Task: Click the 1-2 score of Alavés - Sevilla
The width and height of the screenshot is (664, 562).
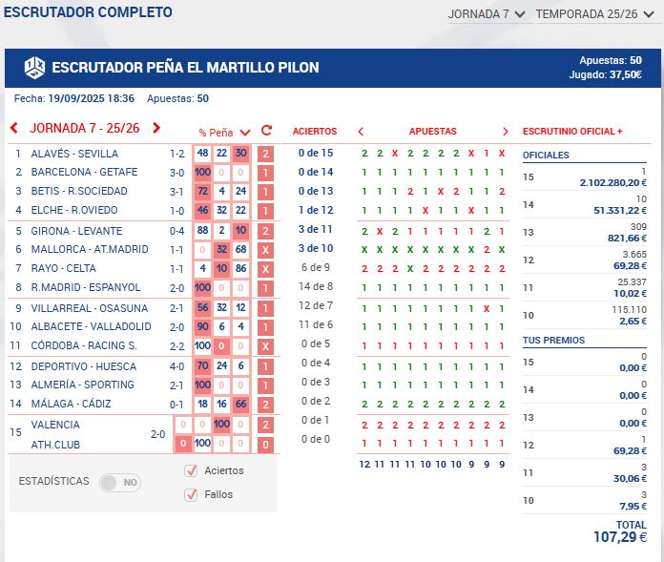Action: (177, 155)
